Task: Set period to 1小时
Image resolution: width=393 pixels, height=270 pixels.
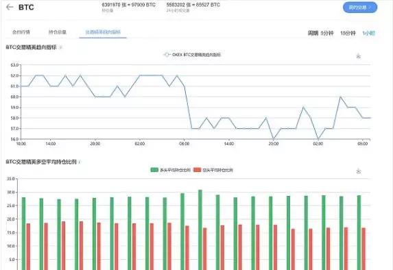Action: point(369,33)
